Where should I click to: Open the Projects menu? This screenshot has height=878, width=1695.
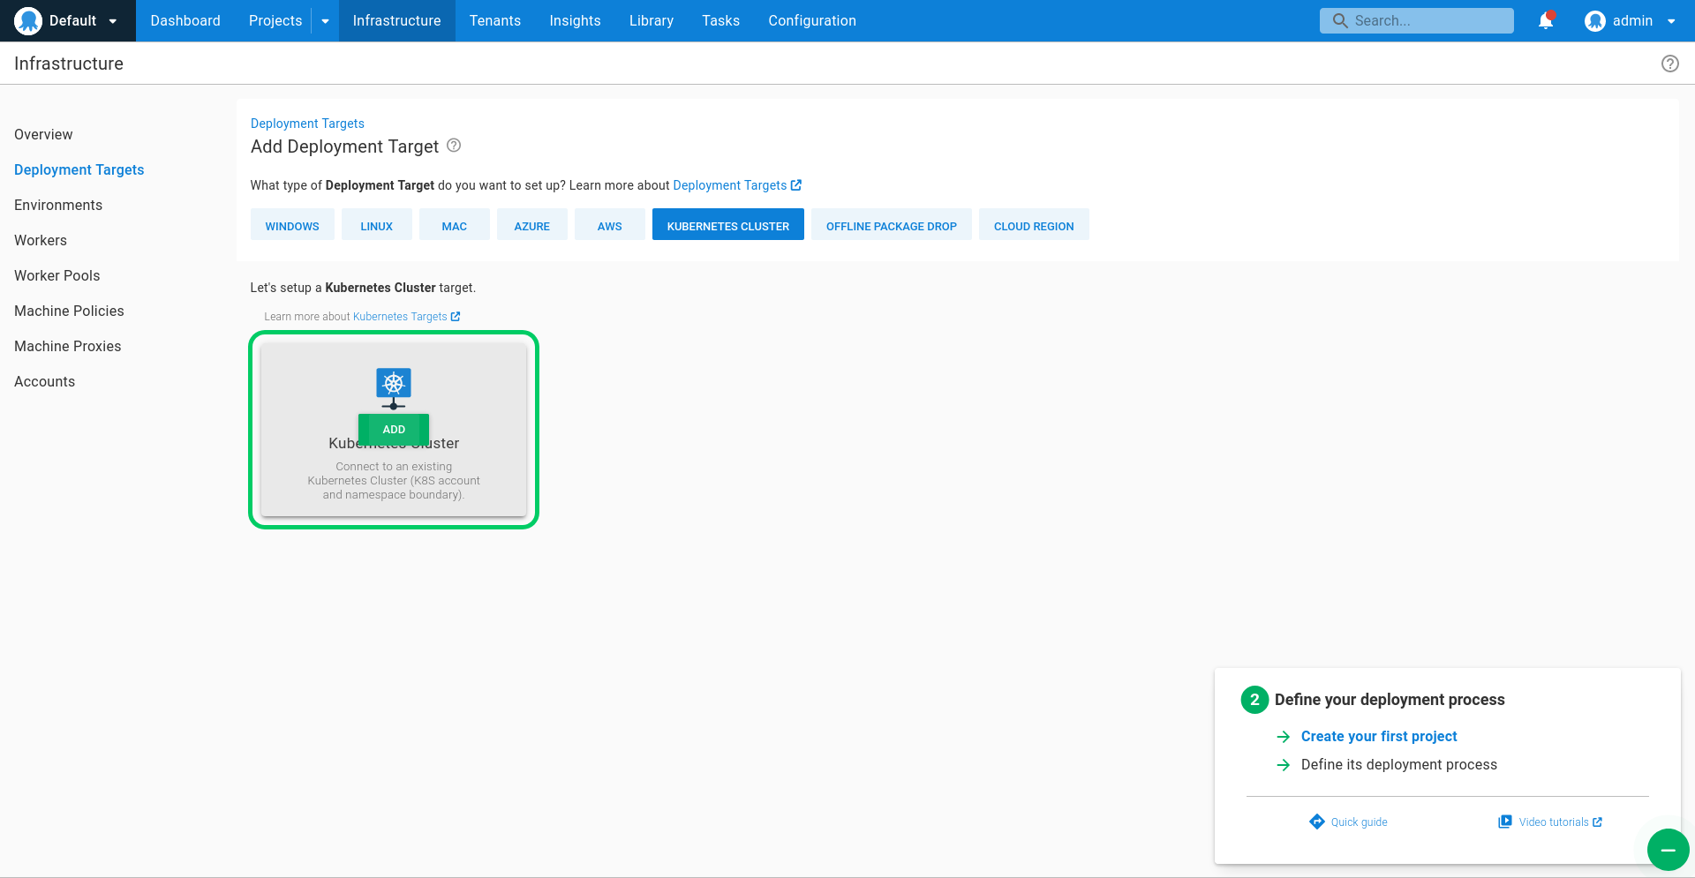pos(275,20)
